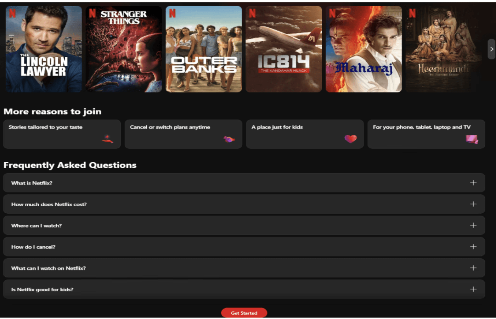Click the Netflix N logo on Lincoln Lawyer poster
Screen dimensions: 496x319
(12, 13)
